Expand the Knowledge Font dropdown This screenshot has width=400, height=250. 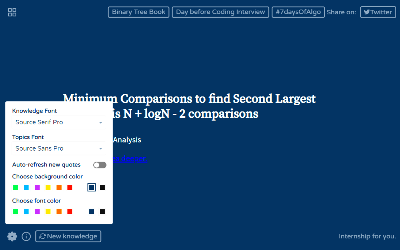[x=59, y=122]
